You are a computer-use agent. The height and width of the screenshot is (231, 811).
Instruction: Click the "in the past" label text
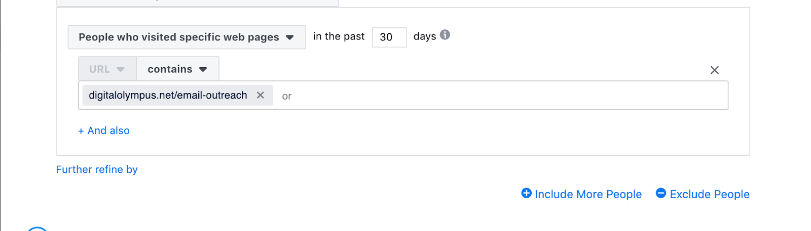[339, 36]
